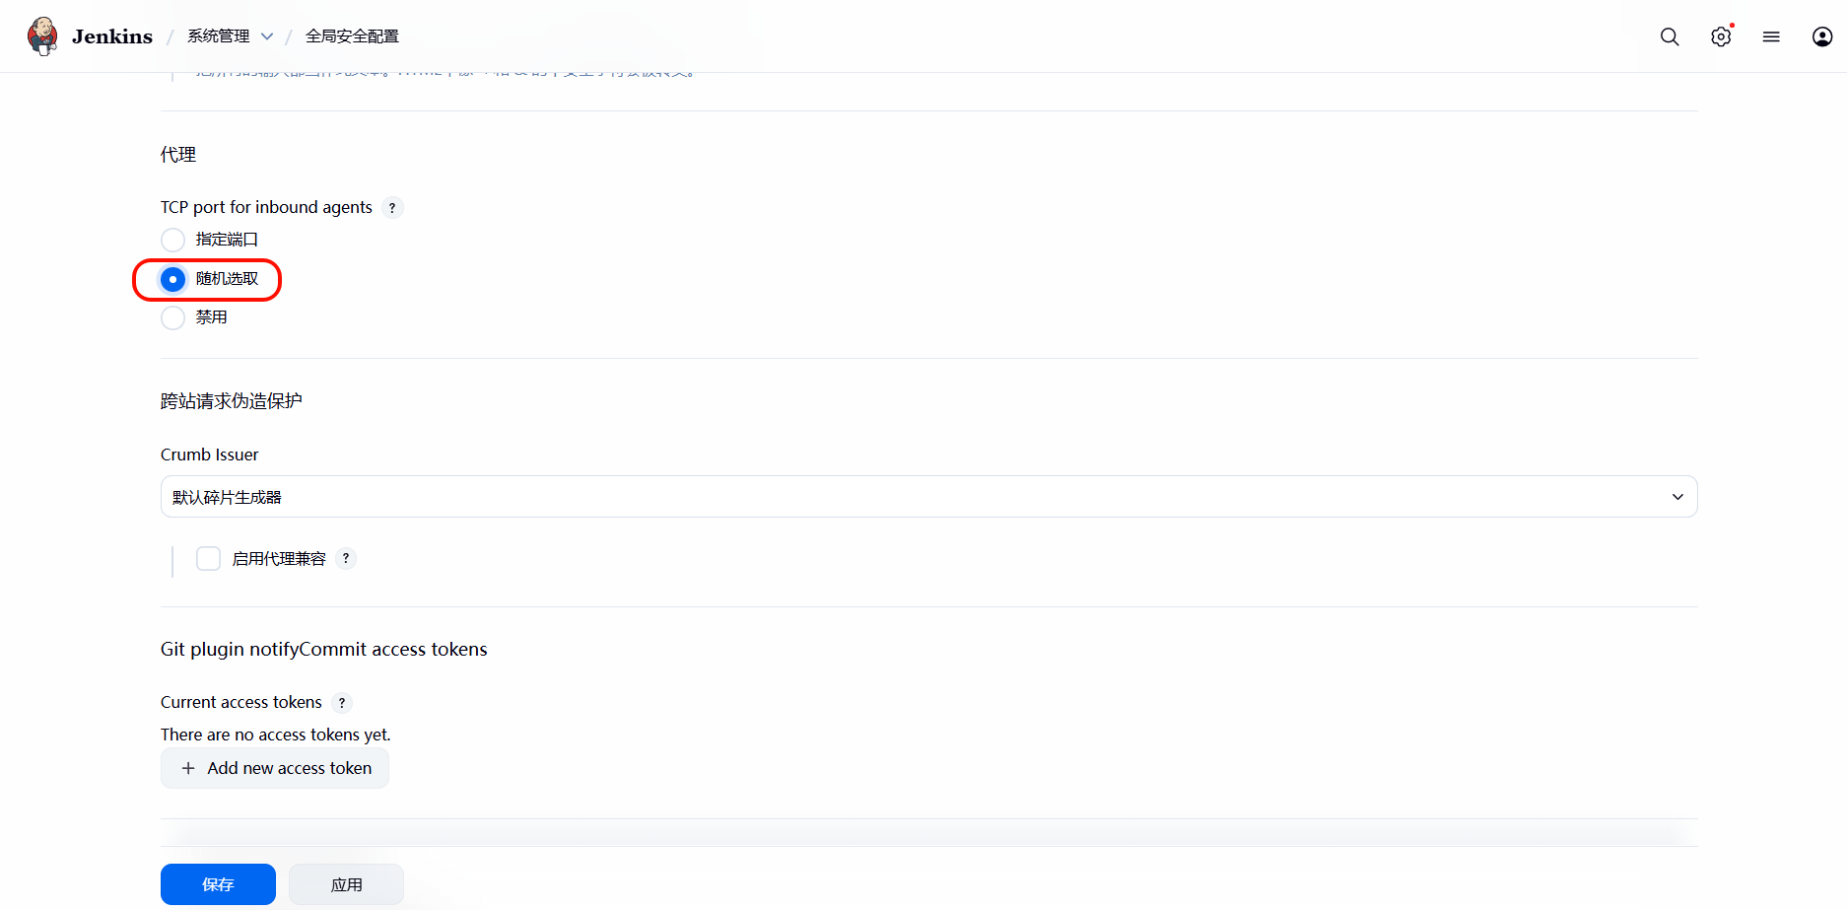Choose the 禁用 inbound agents option

(172, 317)
